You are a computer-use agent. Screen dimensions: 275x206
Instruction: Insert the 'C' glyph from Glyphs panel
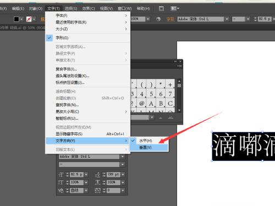point(170,103)
